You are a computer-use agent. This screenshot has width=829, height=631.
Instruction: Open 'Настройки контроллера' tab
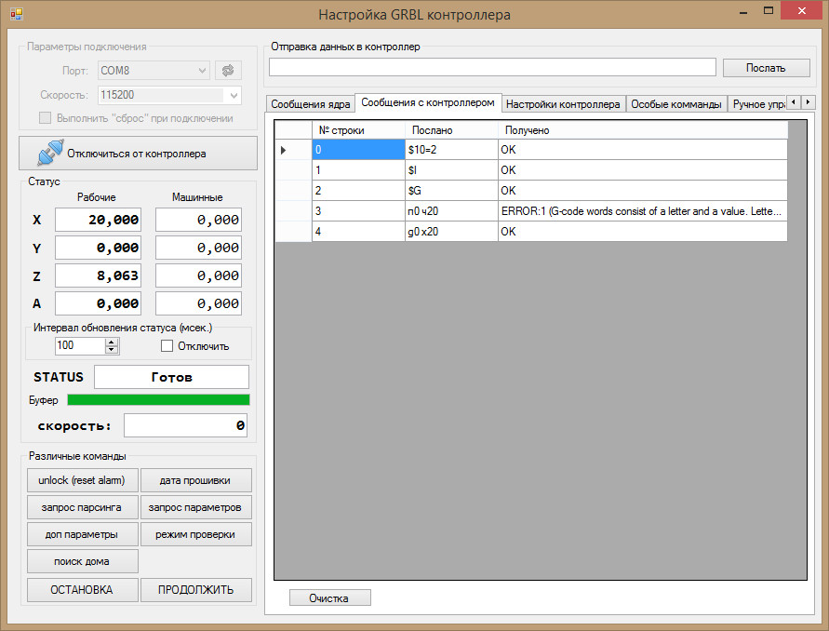[563, 104]
